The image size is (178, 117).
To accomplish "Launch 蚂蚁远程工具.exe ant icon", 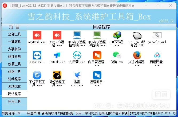I will [x=57, y=75].
